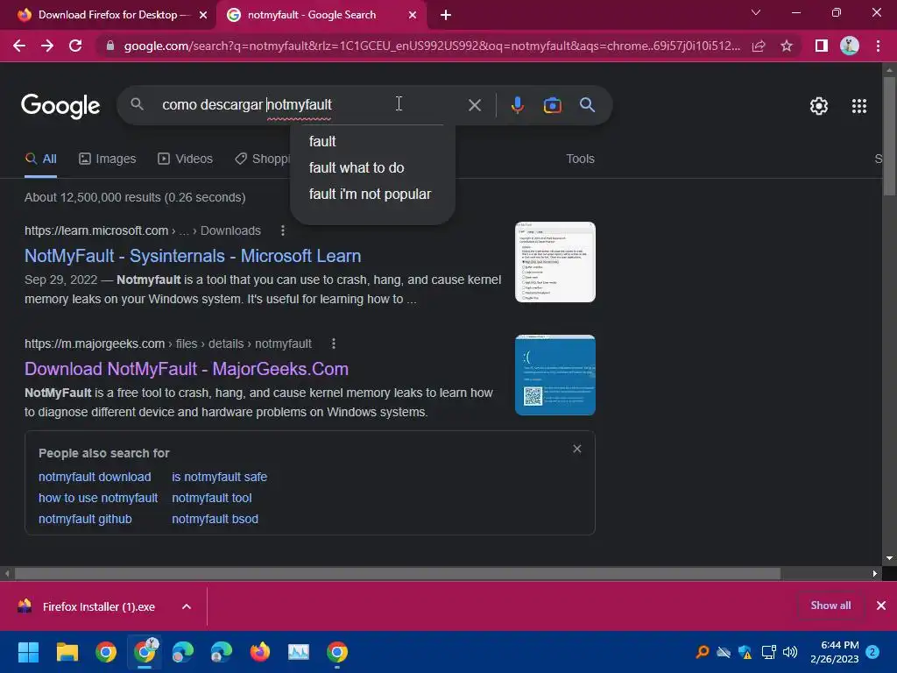Click the address bar URL

(x=432, y=46)
